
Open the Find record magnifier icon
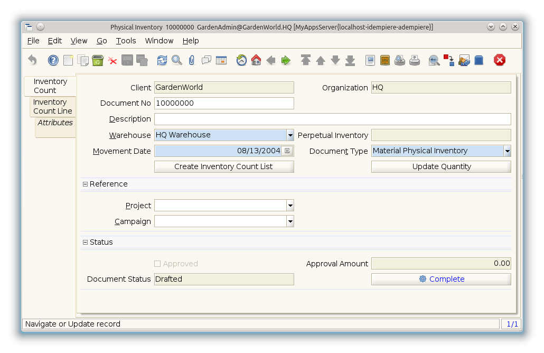point(177,60)
